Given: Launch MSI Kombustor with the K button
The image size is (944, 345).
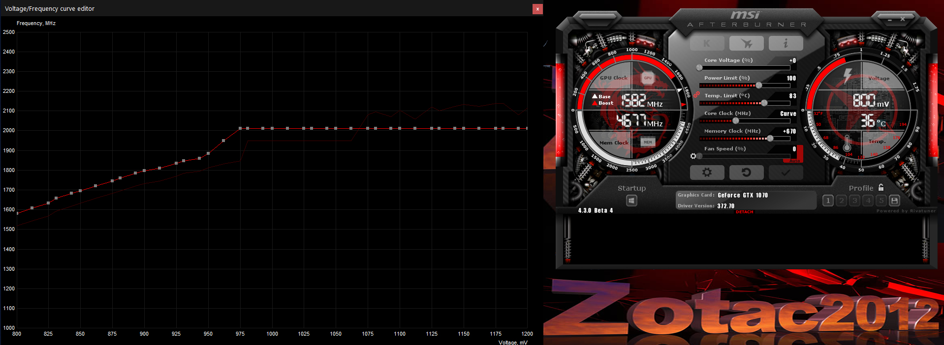Looking at the screenshot, I should tap(707, 43).
